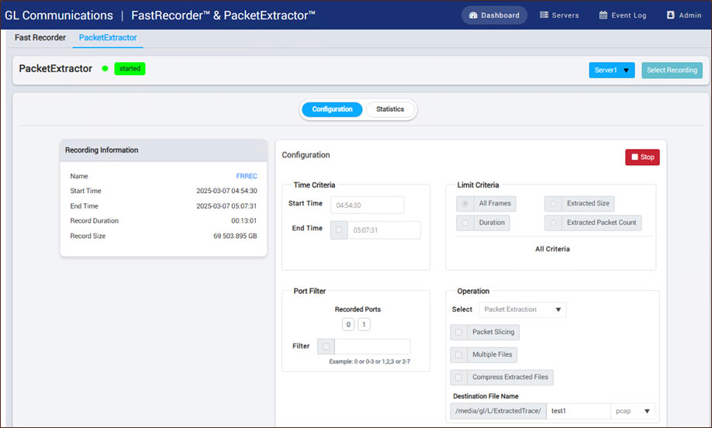The width and height of the screenshot is (712, 428).
Task: Select the Extracted Packet Count radio button
Action: point(553,223)
